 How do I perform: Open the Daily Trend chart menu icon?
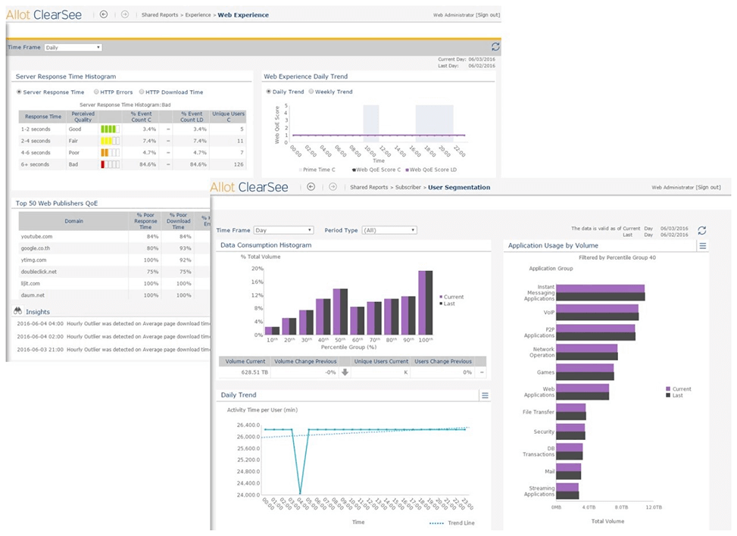pos(486,395)
